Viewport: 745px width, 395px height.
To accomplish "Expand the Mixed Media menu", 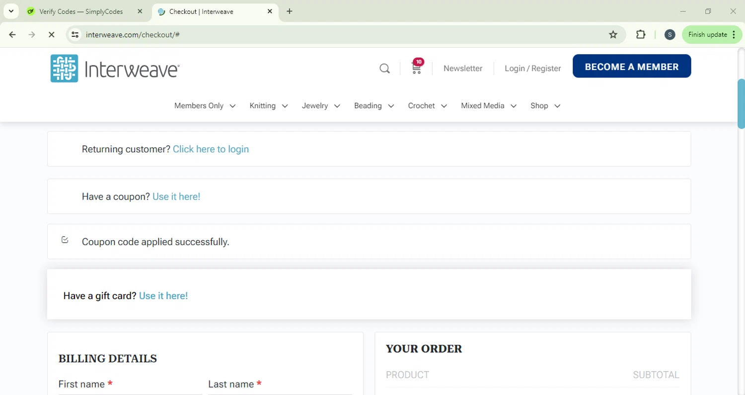I will 489,106.
